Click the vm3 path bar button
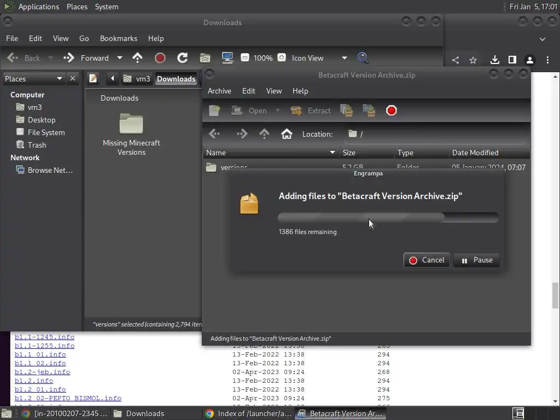560x420 pixels. [x=137, y=79]
